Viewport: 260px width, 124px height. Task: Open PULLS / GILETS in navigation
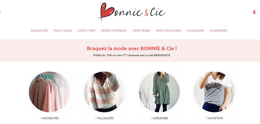coord(63,31)
